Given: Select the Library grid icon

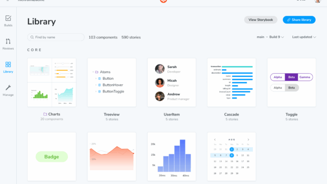Looking at the screenshot, I should (x=8, y=64).
